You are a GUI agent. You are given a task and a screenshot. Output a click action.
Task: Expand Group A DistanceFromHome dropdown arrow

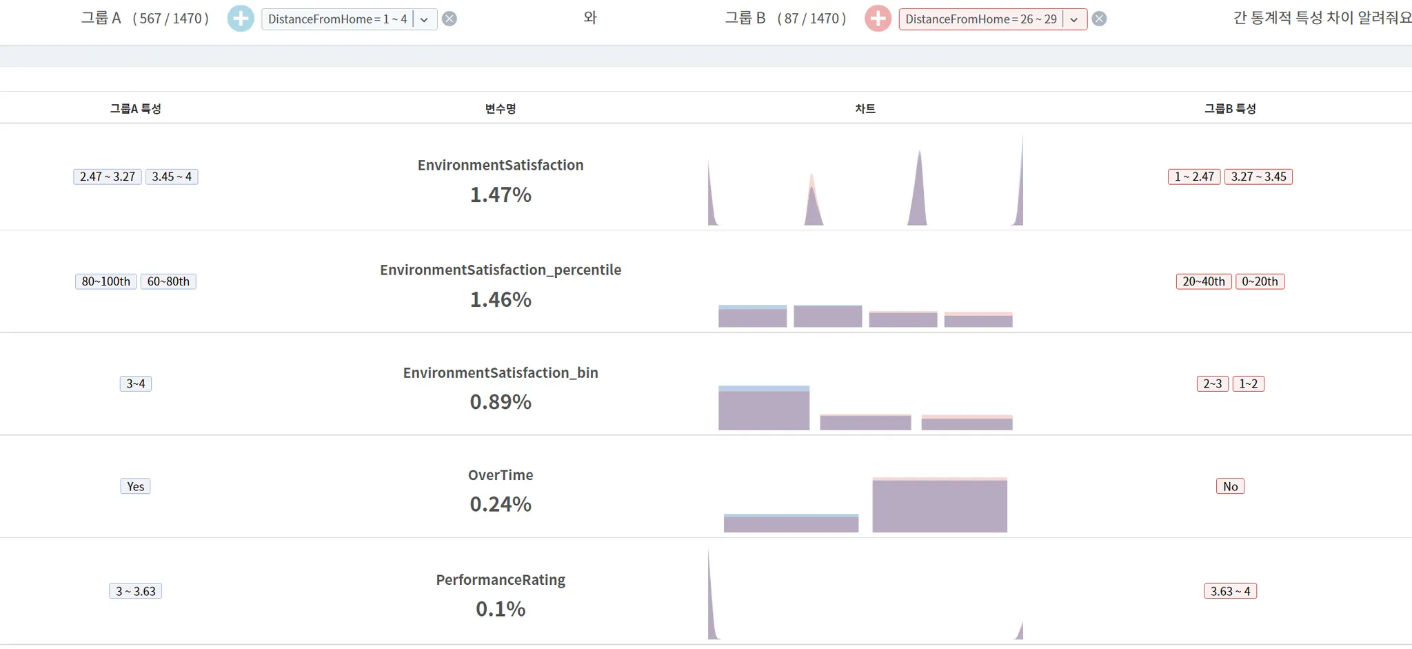pos(425,19)
